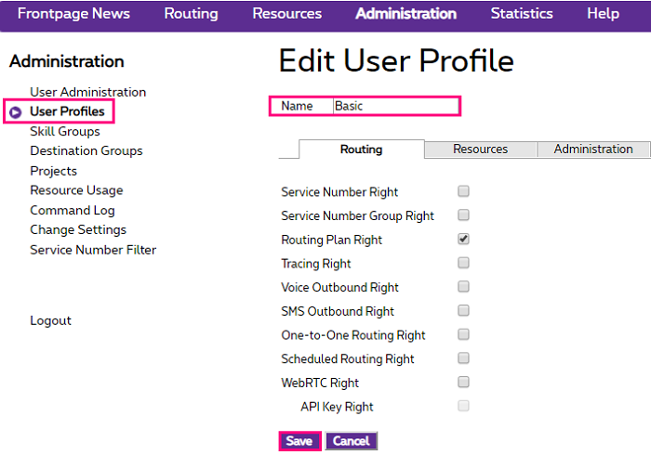Click Help in the top navigation
Image resolution: width=651 pixels, height=455 pixels.
coord(603,14)
